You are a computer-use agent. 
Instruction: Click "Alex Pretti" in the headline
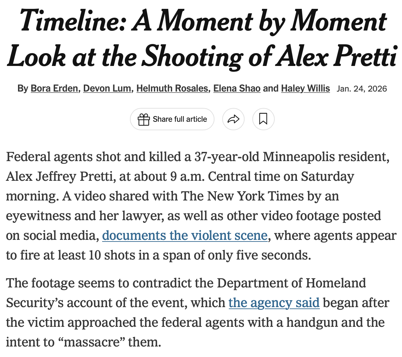pos(337,57)
